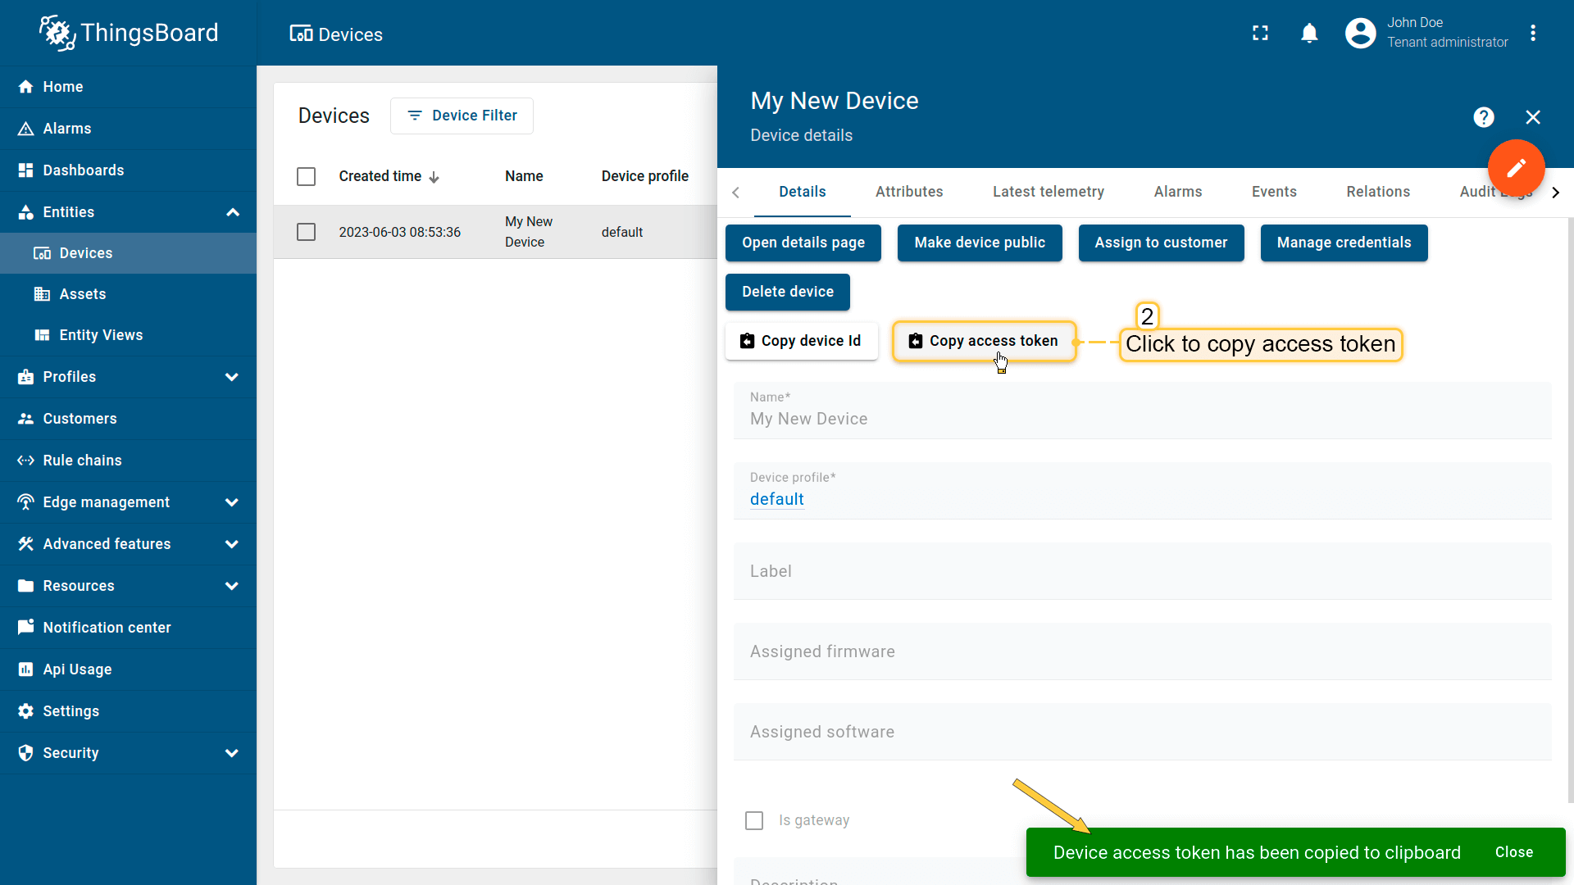Click the orange pencil edit button

point(1516,168)
